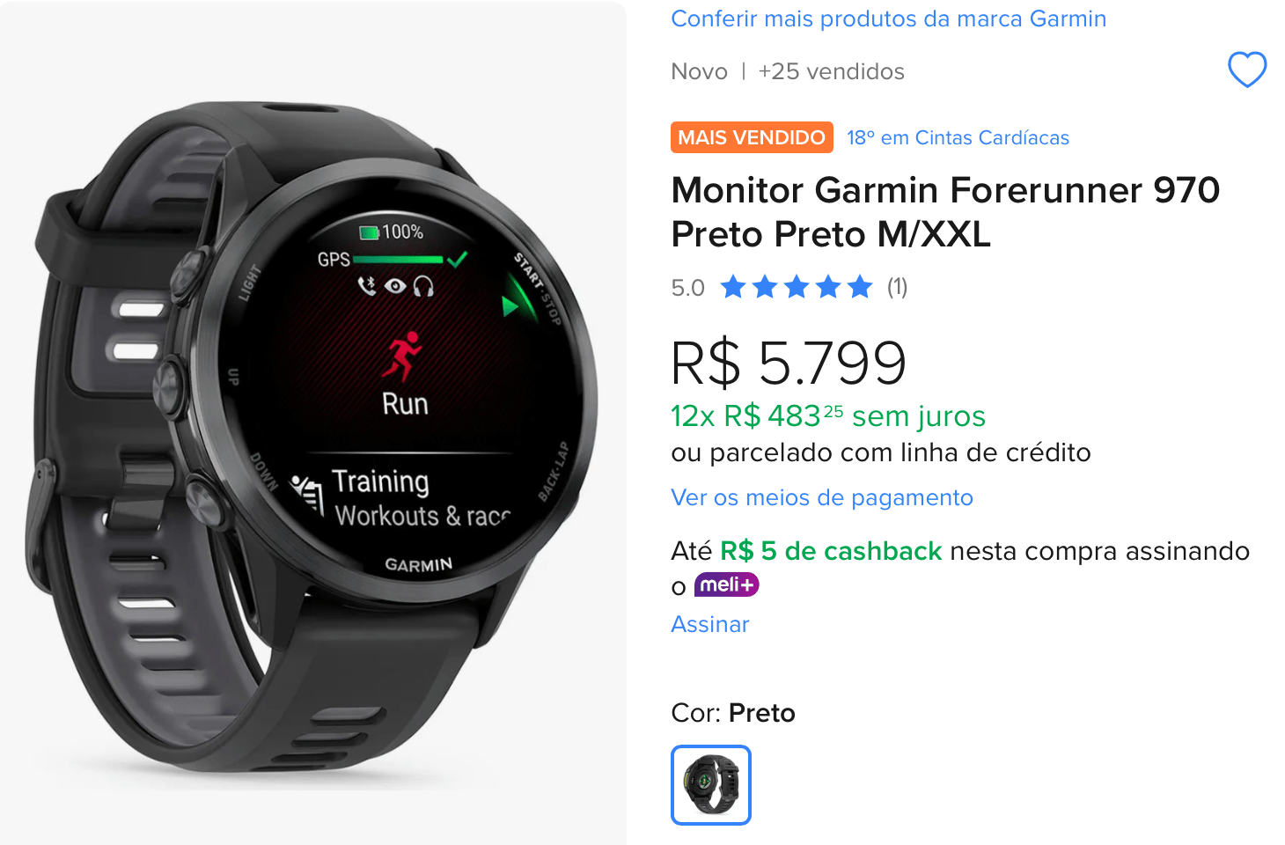Open the 18º em Cintas Cardíacas ranking
Viewport: 1285px width, 845px height.
point(958,137)
